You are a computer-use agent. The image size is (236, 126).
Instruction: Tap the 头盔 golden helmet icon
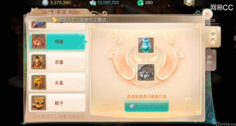[x=39, y=82]
